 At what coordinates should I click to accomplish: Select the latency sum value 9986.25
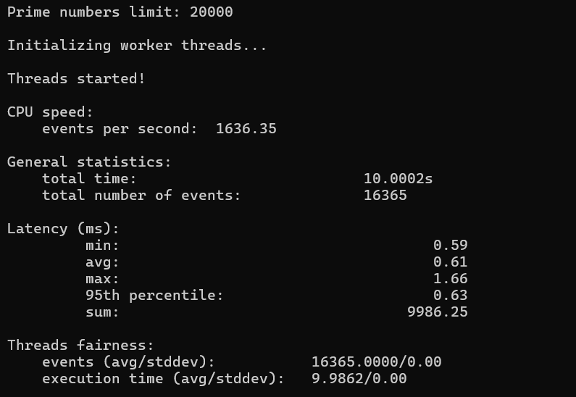click(438, 312)
